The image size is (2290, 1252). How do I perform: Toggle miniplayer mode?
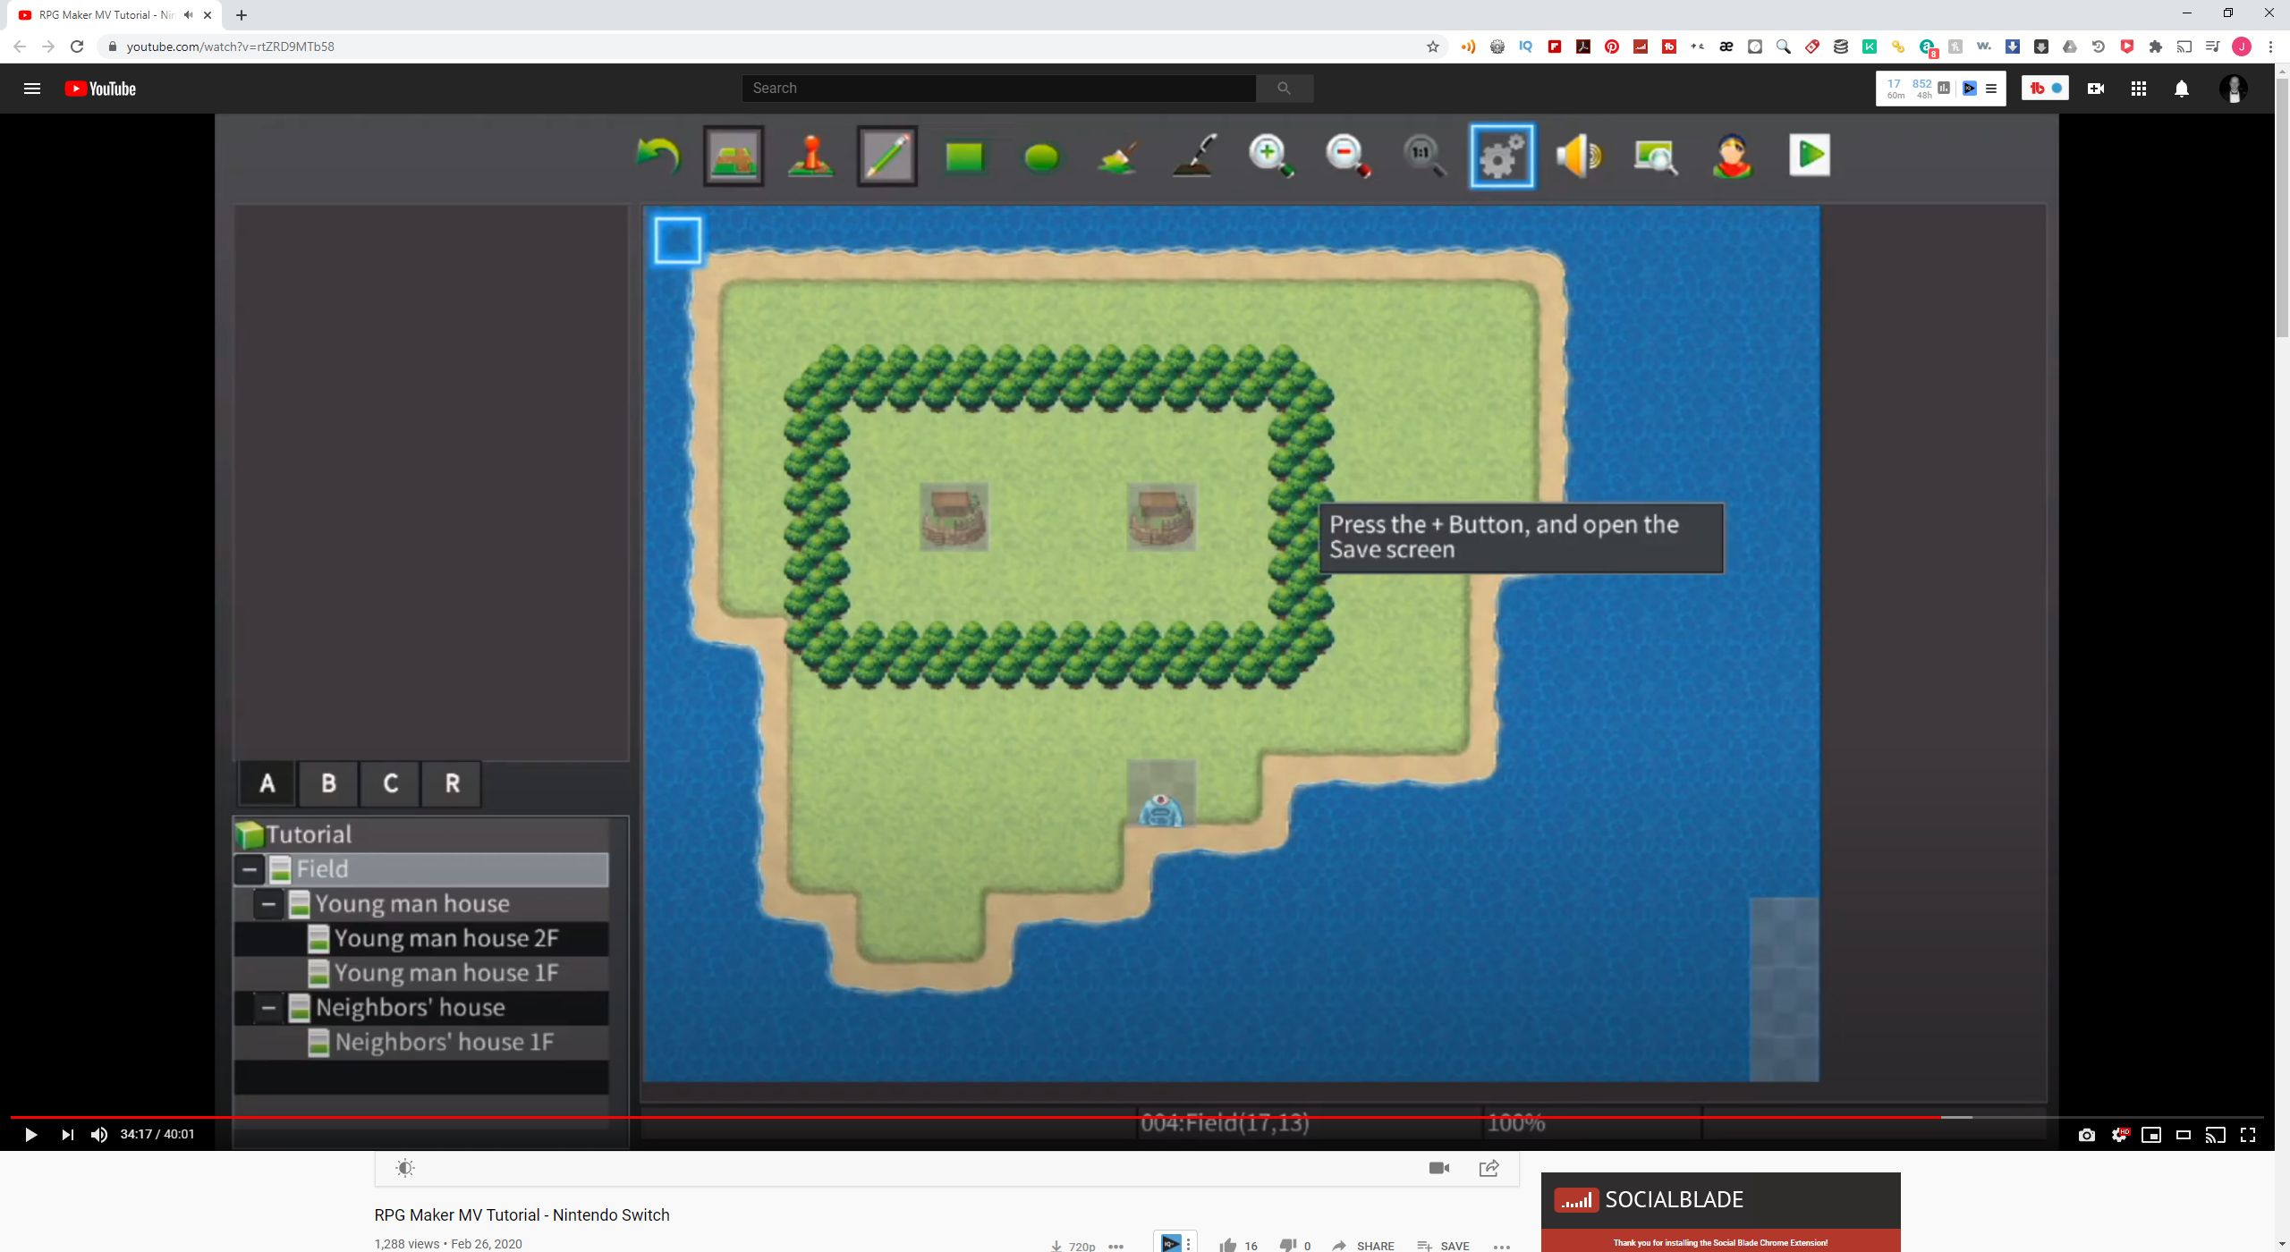click(x=2151, y=1135)
